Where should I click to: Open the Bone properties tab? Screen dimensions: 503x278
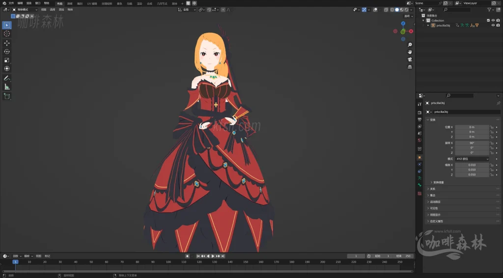419,185
